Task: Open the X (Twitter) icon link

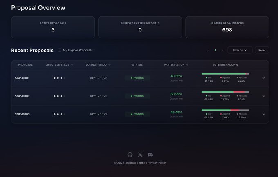Action: click(140, 155)
